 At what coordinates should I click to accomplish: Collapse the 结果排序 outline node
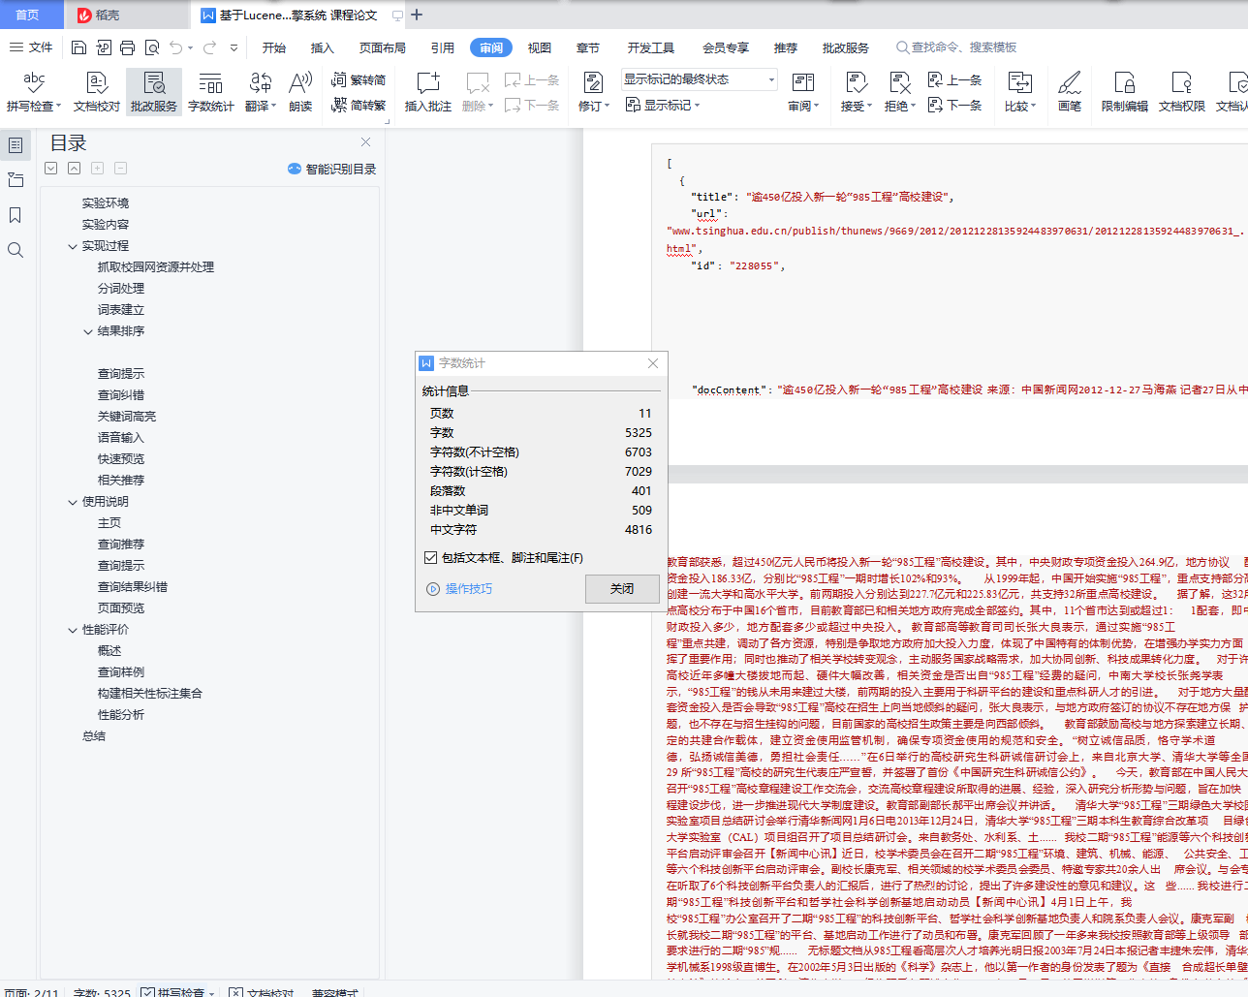pyautogui.click(x=88, y=331)
